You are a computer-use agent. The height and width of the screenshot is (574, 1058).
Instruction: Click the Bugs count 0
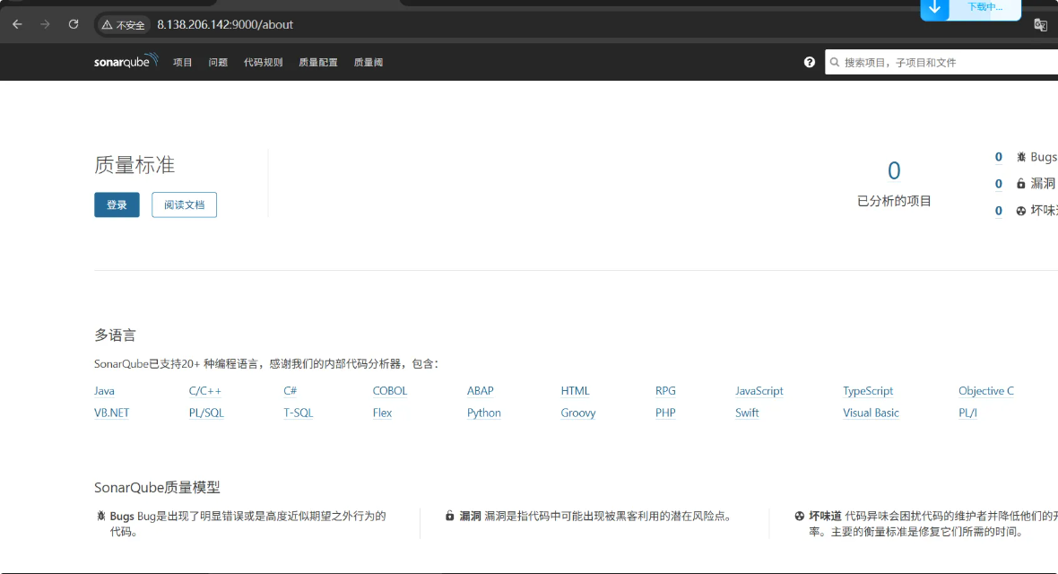pyautogui.click(x=999, y=157)
